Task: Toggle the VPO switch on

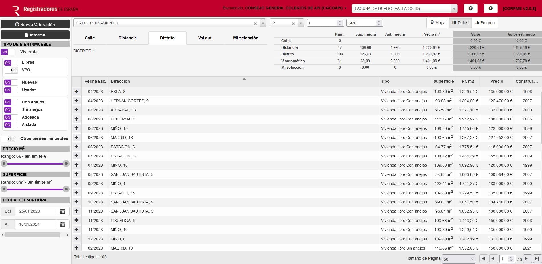Action: (x=11, y=70)
